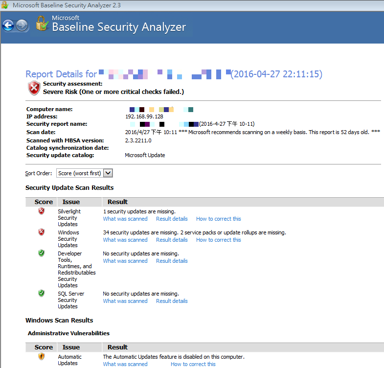Click the Severe Risk red shield icon

tap(34, 88)
